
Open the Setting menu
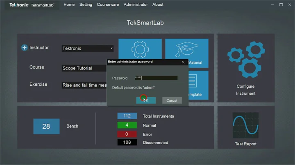click(x=86, y=4)
